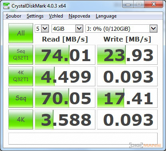Run all benchmarks with All button

coord(21,33)
